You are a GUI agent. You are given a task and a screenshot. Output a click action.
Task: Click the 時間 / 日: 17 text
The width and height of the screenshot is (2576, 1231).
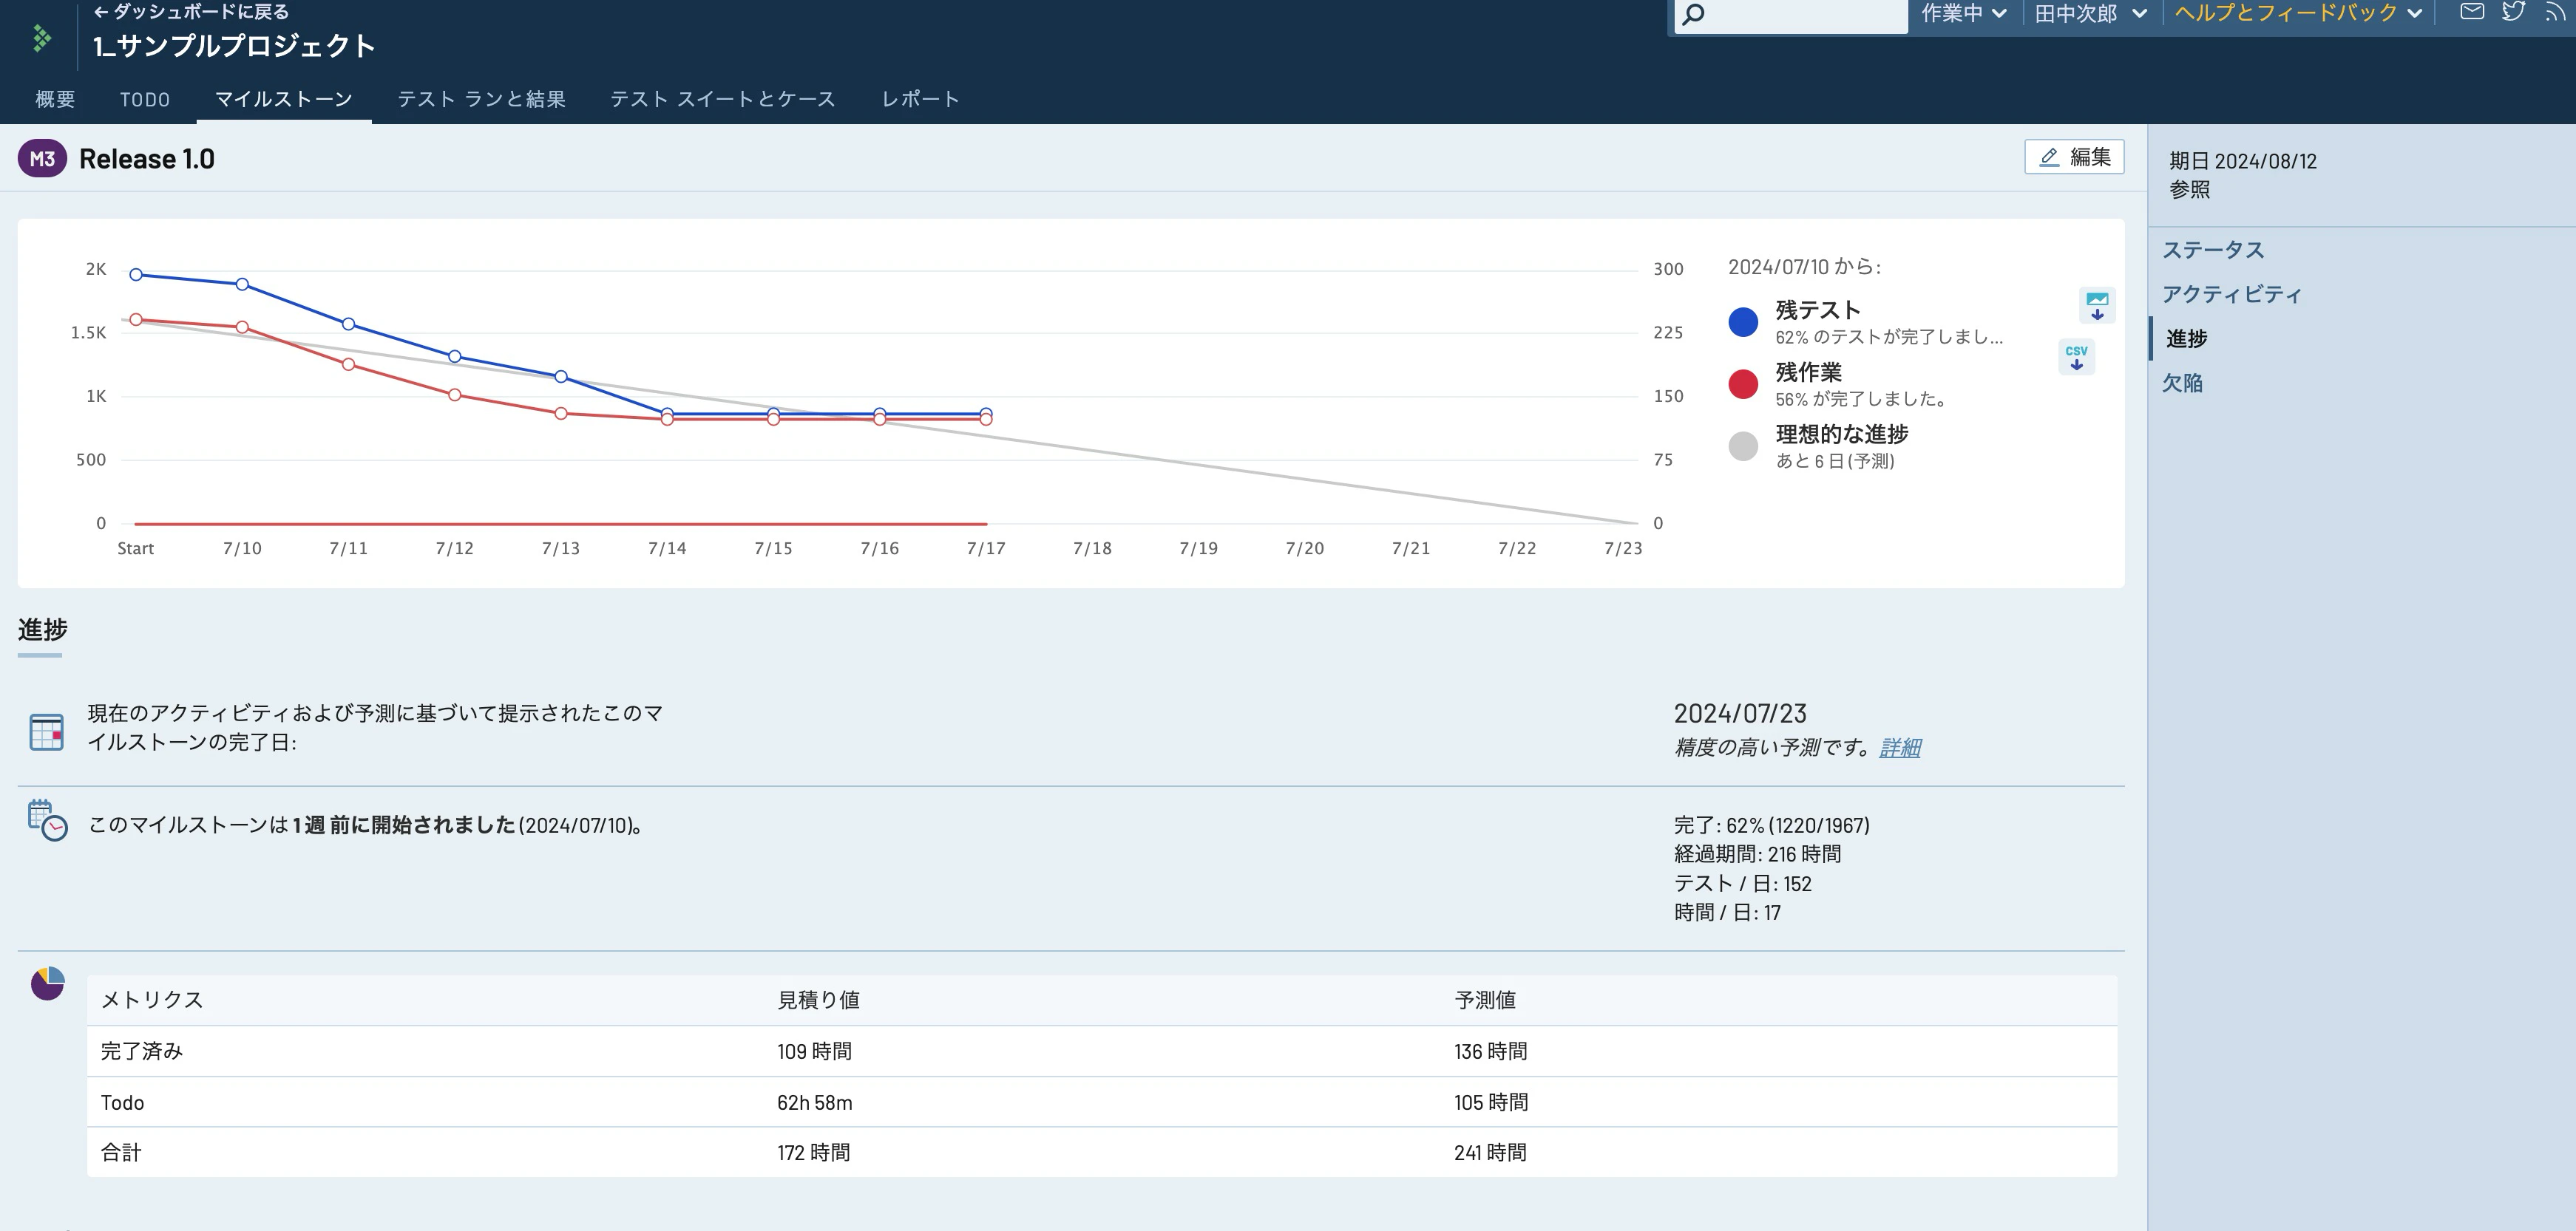point(1728,913)
